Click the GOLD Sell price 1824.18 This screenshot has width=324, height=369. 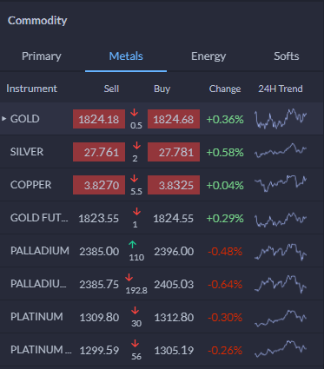[x=99, y=119]
